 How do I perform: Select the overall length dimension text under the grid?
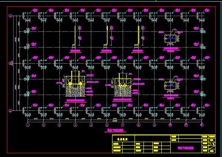[x=115, y=121]
